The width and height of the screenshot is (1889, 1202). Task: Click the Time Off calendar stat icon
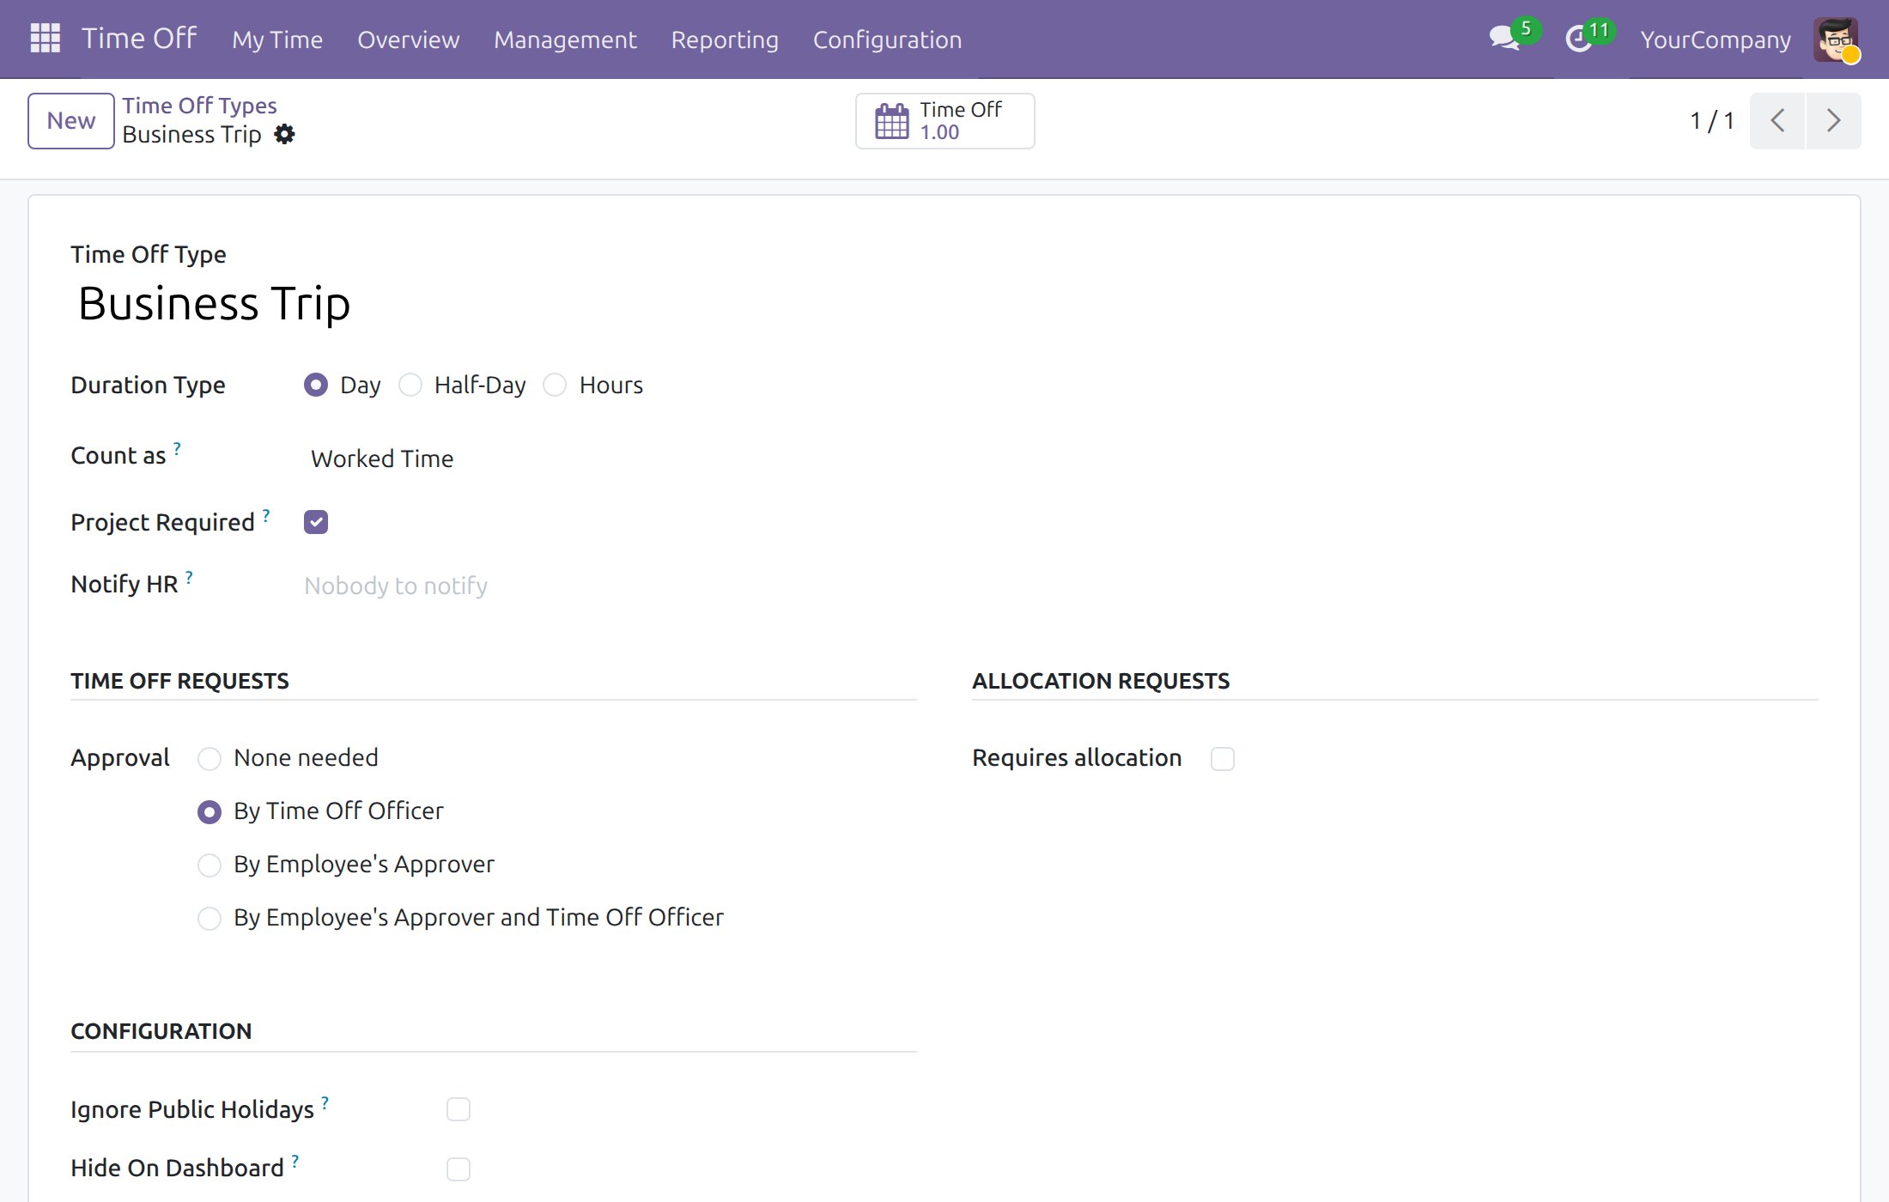891,121
